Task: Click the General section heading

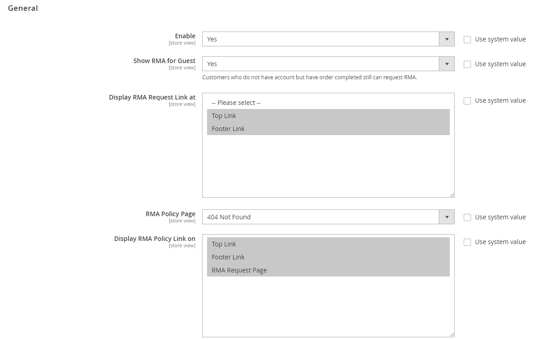Action: [23, 8]
